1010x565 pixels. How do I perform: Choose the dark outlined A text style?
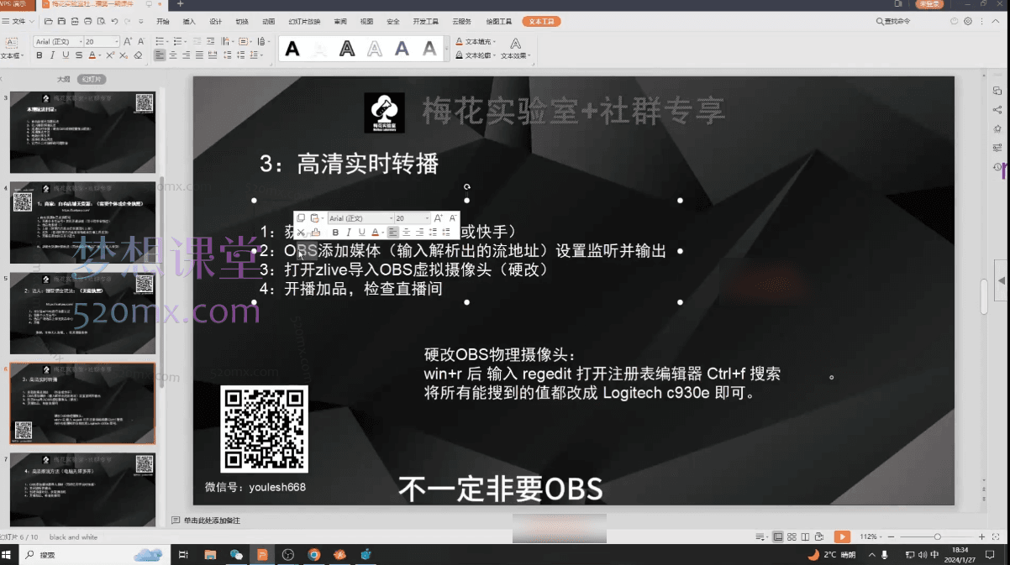click(347, 50)
